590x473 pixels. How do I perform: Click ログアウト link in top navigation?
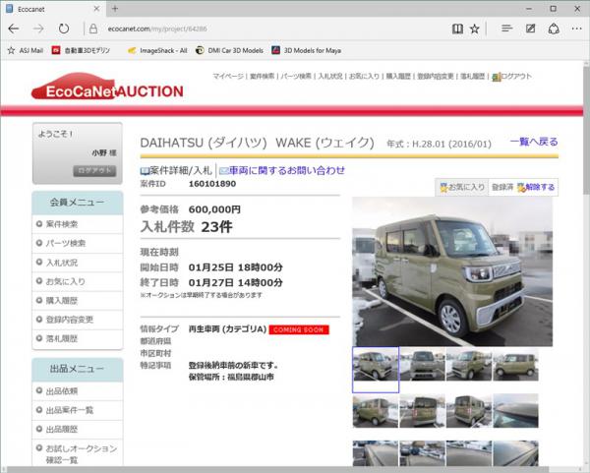(x=511, y=77)
